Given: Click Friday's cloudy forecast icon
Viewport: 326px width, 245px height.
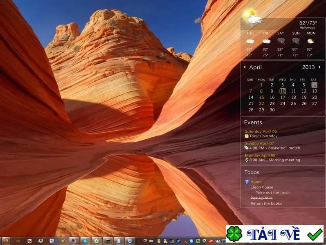Looking at the screenshot, I should pyautogui.click(x=266, y=41).
